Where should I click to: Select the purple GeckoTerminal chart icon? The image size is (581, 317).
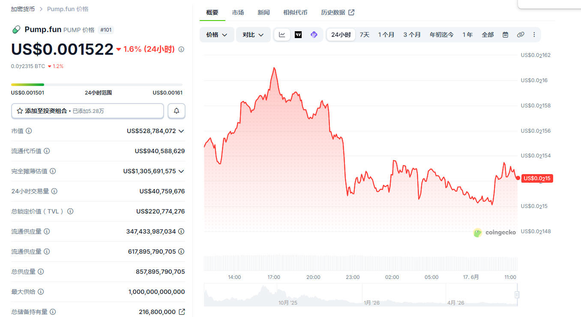(x=314, y=35)
